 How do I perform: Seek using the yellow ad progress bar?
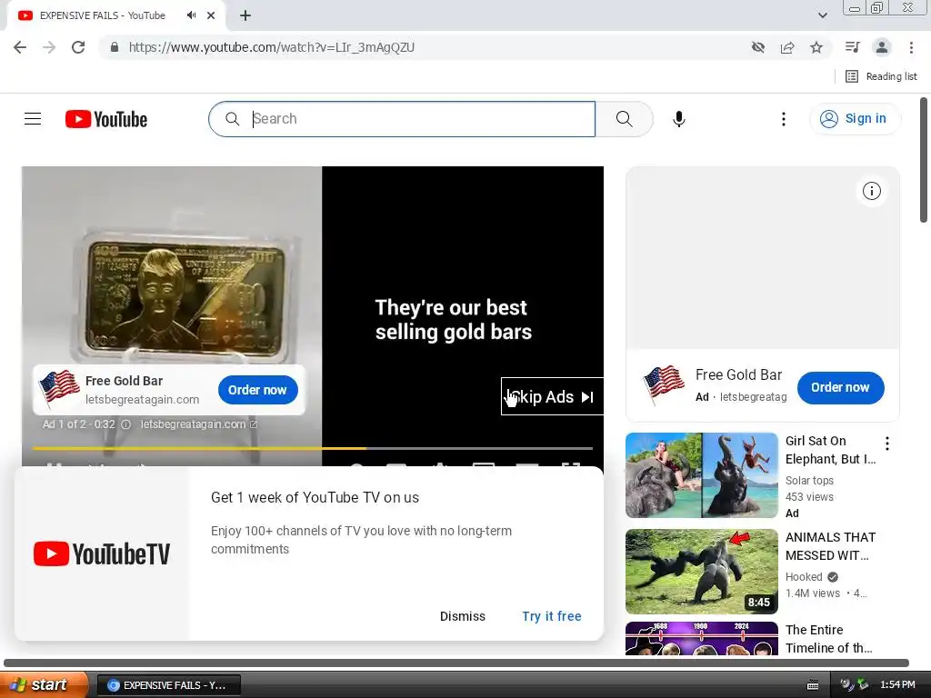(313, 448)
